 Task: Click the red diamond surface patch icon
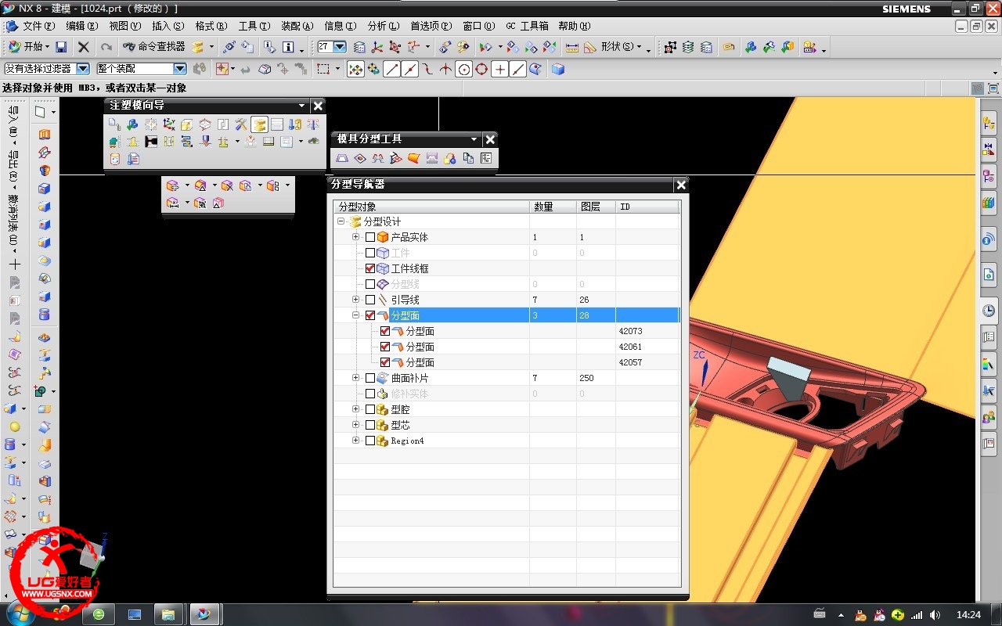(360, 158)
